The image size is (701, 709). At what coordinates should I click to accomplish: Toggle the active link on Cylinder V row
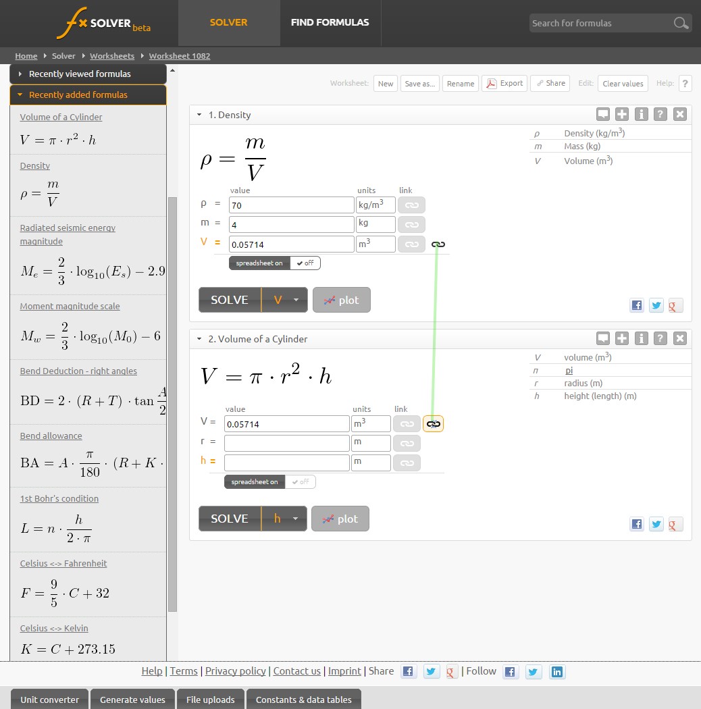point(433,424)
